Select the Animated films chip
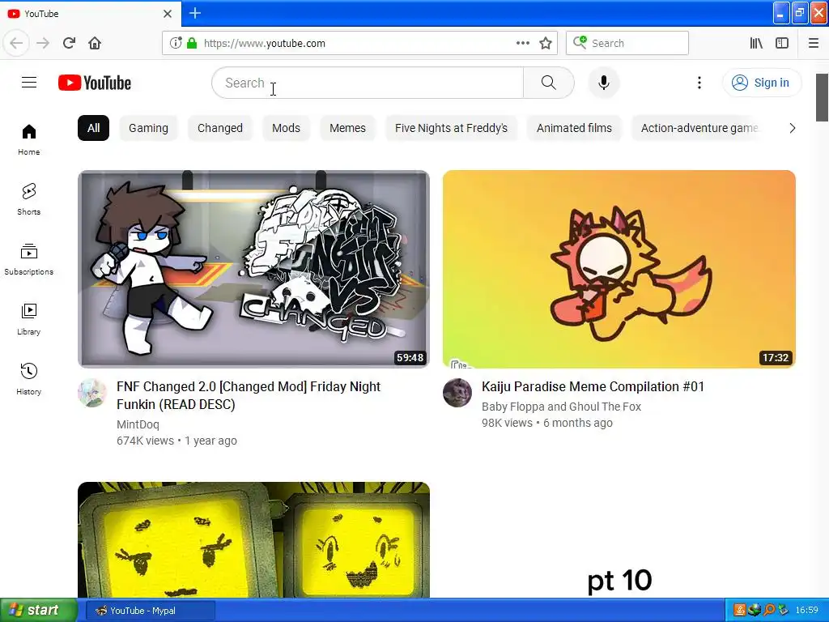 click(574, 128)
